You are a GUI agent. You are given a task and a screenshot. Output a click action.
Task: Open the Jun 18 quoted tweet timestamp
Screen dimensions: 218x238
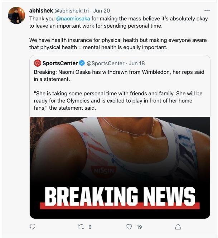coord(137,63)
